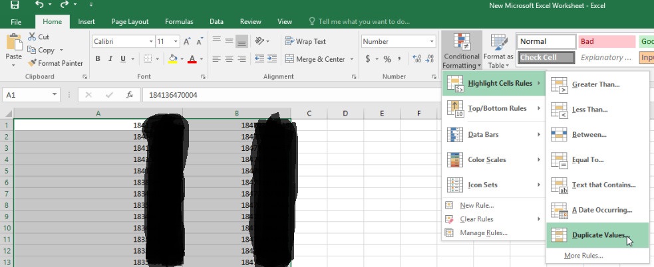Choose Manage Rules option

[483, 232]
